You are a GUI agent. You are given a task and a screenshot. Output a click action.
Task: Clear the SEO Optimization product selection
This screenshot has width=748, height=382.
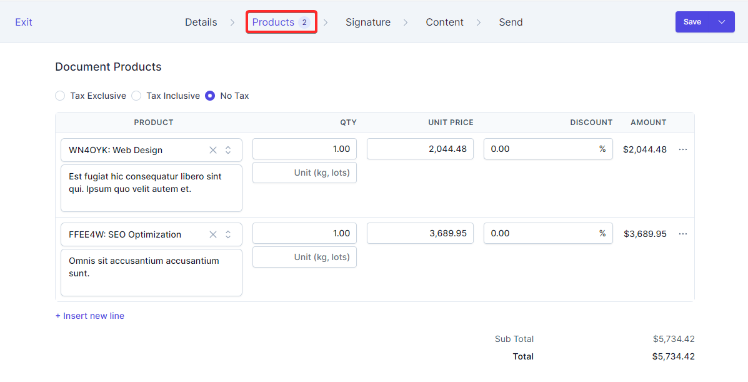click(213, 234)
